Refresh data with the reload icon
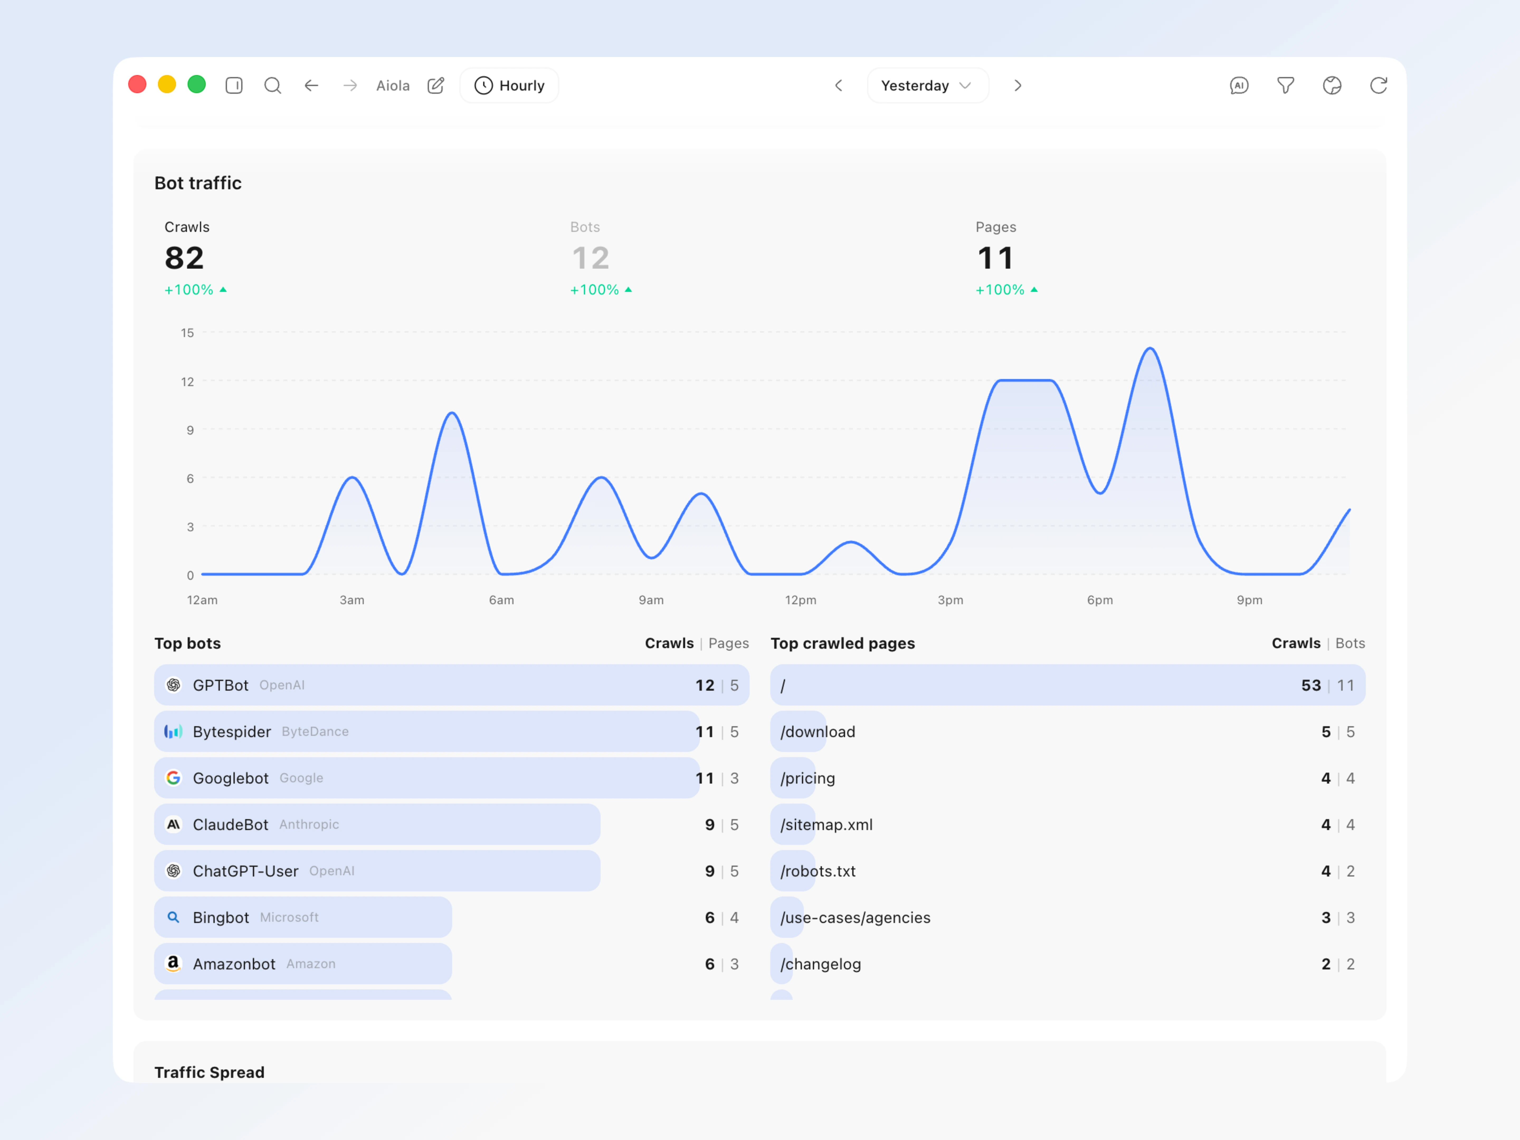 (x=1379, y=85)
